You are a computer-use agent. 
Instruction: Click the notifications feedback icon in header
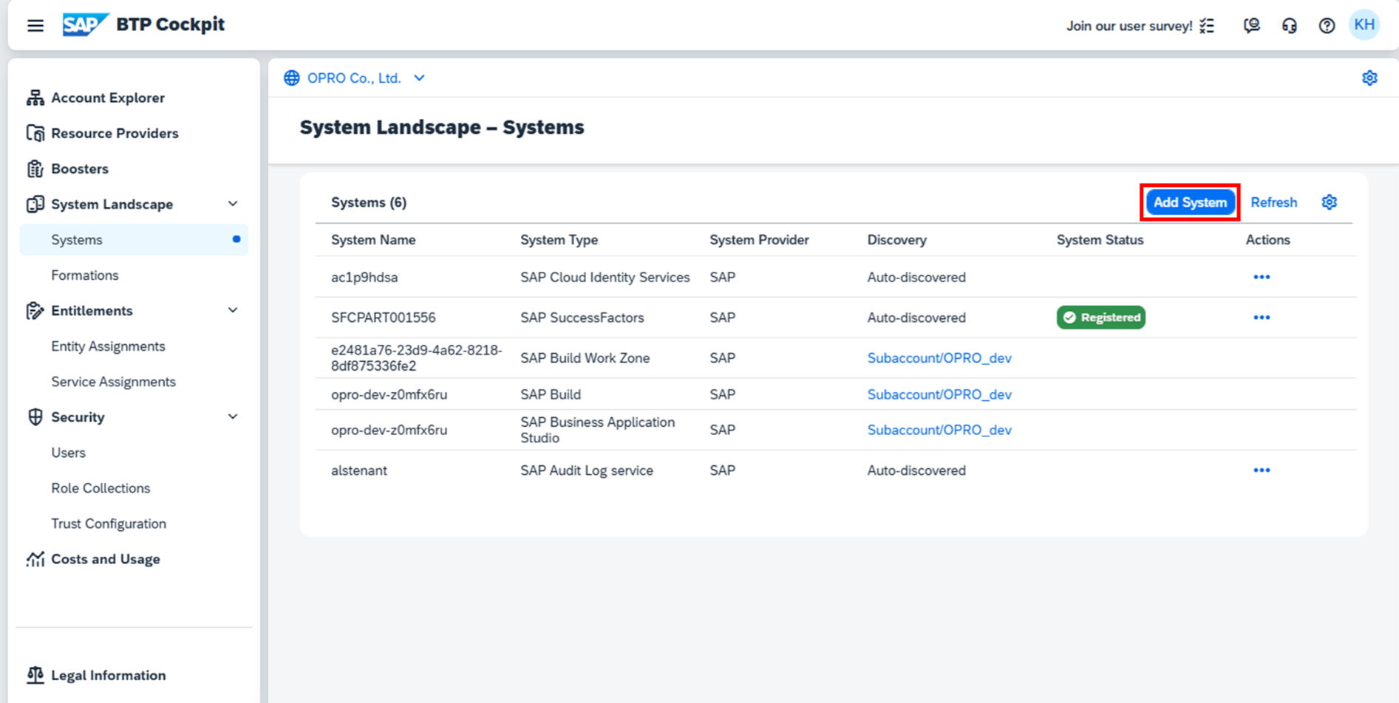(x=1251, y=26)
